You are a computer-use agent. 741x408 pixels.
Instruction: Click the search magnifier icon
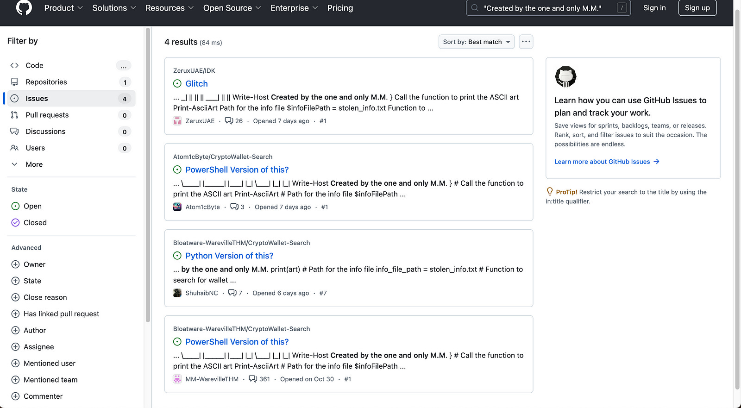pyautogui.click(x=475, y=8)
